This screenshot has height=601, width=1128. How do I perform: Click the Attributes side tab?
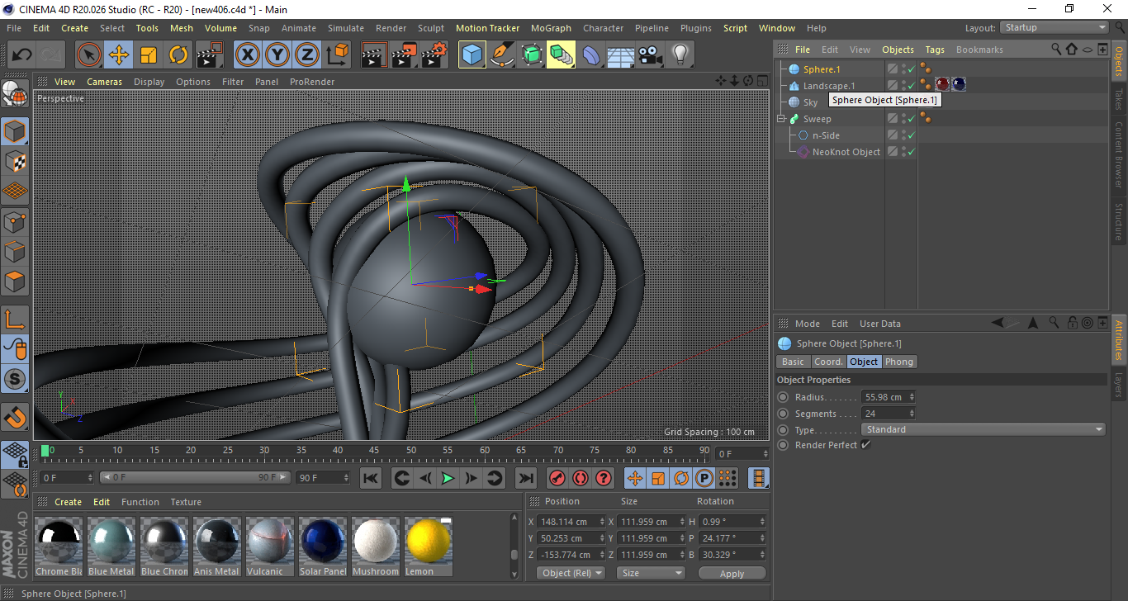pos(1119,342)
